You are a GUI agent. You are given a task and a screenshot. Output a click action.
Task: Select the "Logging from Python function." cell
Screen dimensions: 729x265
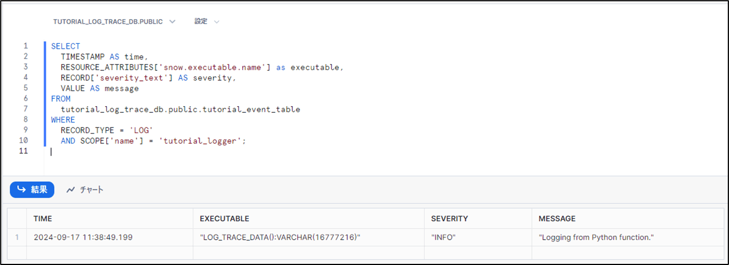(596, 237)
